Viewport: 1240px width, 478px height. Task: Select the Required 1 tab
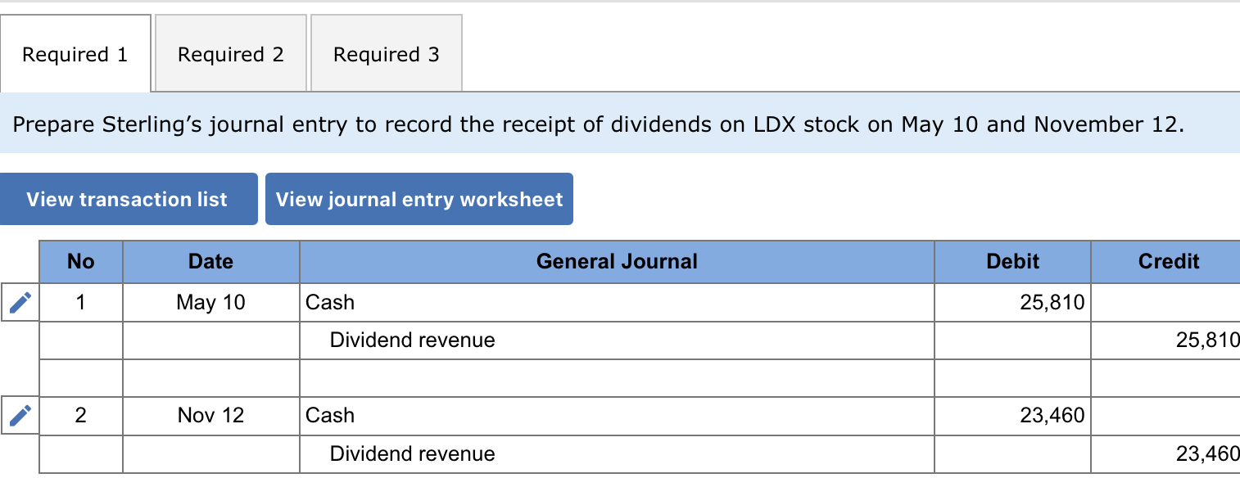[x=75, y=53]
